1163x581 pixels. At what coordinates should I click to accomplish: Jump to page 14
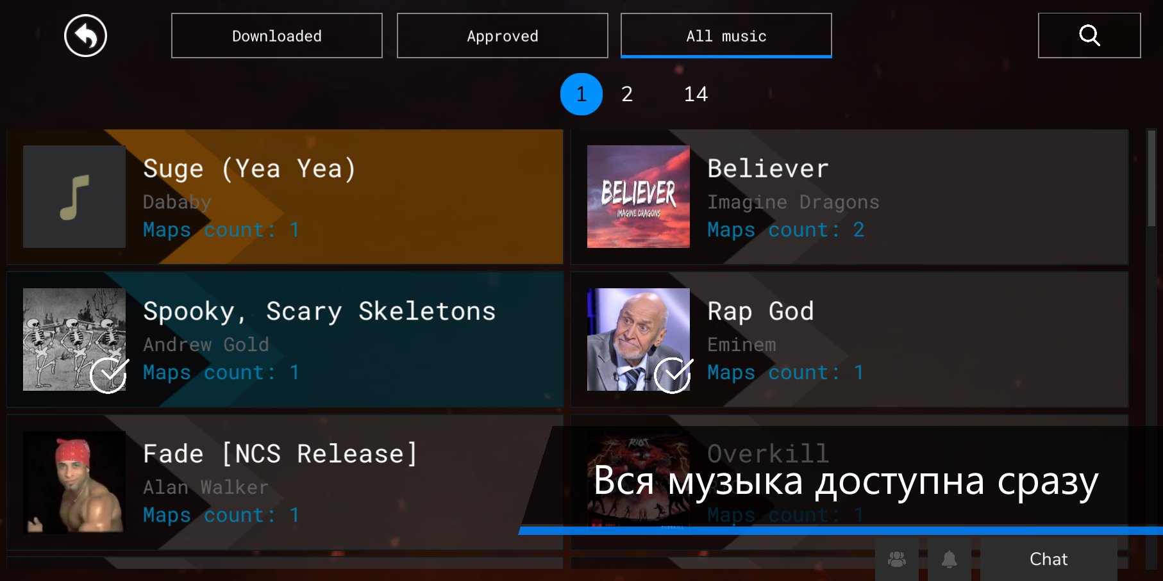(696, 94)
